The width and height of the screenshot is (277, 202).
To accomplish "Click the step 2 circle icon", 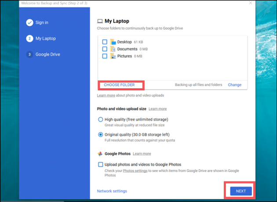I will click(x=30, y=39).
